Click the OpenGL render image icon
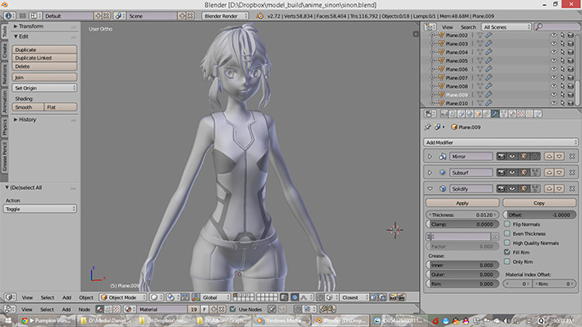Image resolution: width=582 pixels, height=327 pixels. [393, 297]
